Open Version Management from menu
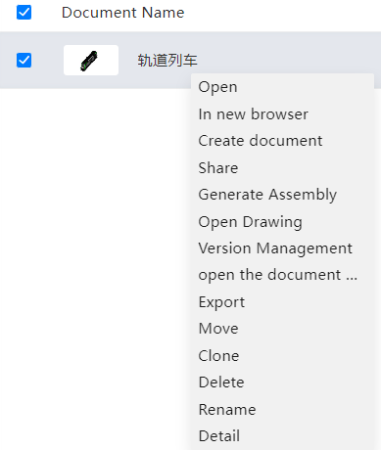This screenshot has width=381, height=450. (x=275, y=248)
